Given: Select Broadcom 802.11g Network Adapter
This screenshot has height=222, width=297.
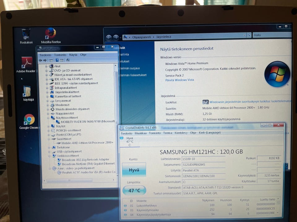Looking at the screenshot, I should [x=83, y=159].
